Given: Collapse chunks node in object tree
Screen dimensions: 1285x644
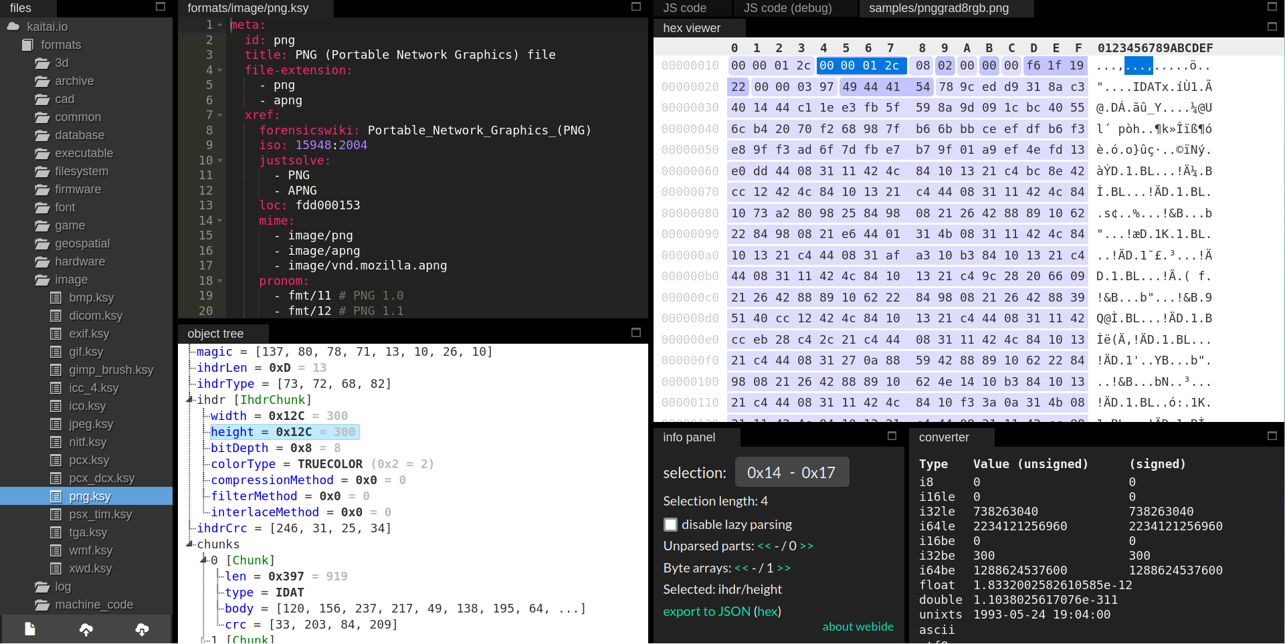Looking at the screenshot, I should pos(190,544).
